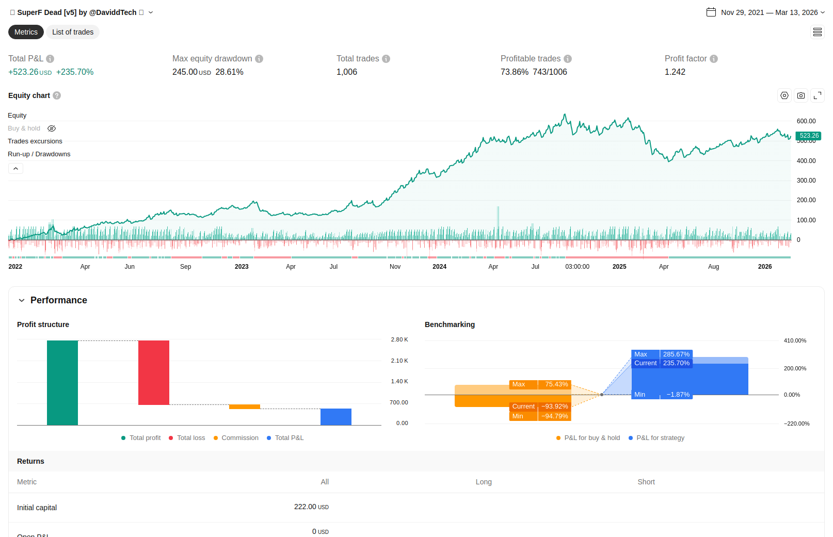Collapse the chart legend with up chevron

coord(15,169)
